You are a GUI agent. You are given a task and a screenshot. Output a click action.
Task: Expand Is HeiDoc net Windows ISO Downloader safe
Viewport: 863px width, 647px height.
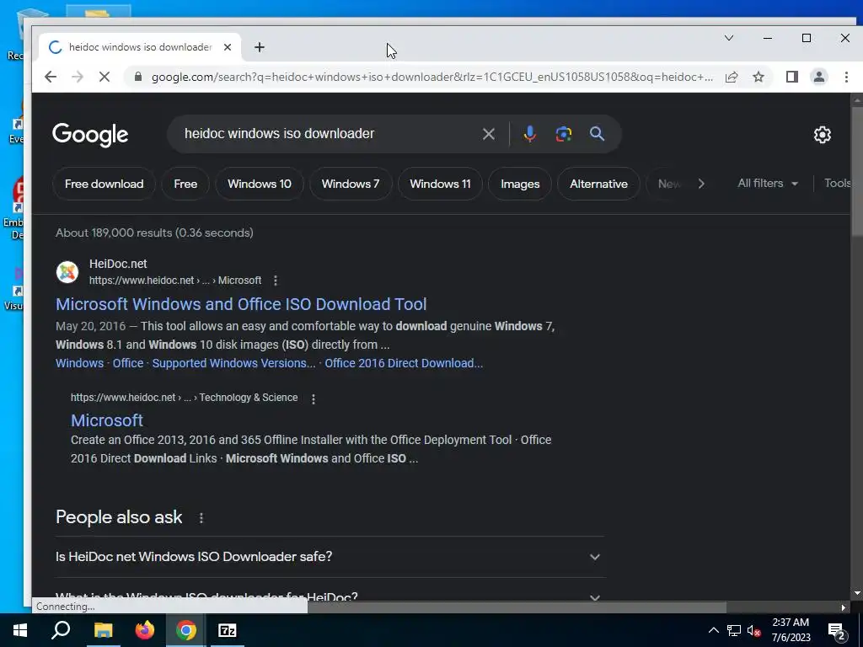[x=330, y=557]
